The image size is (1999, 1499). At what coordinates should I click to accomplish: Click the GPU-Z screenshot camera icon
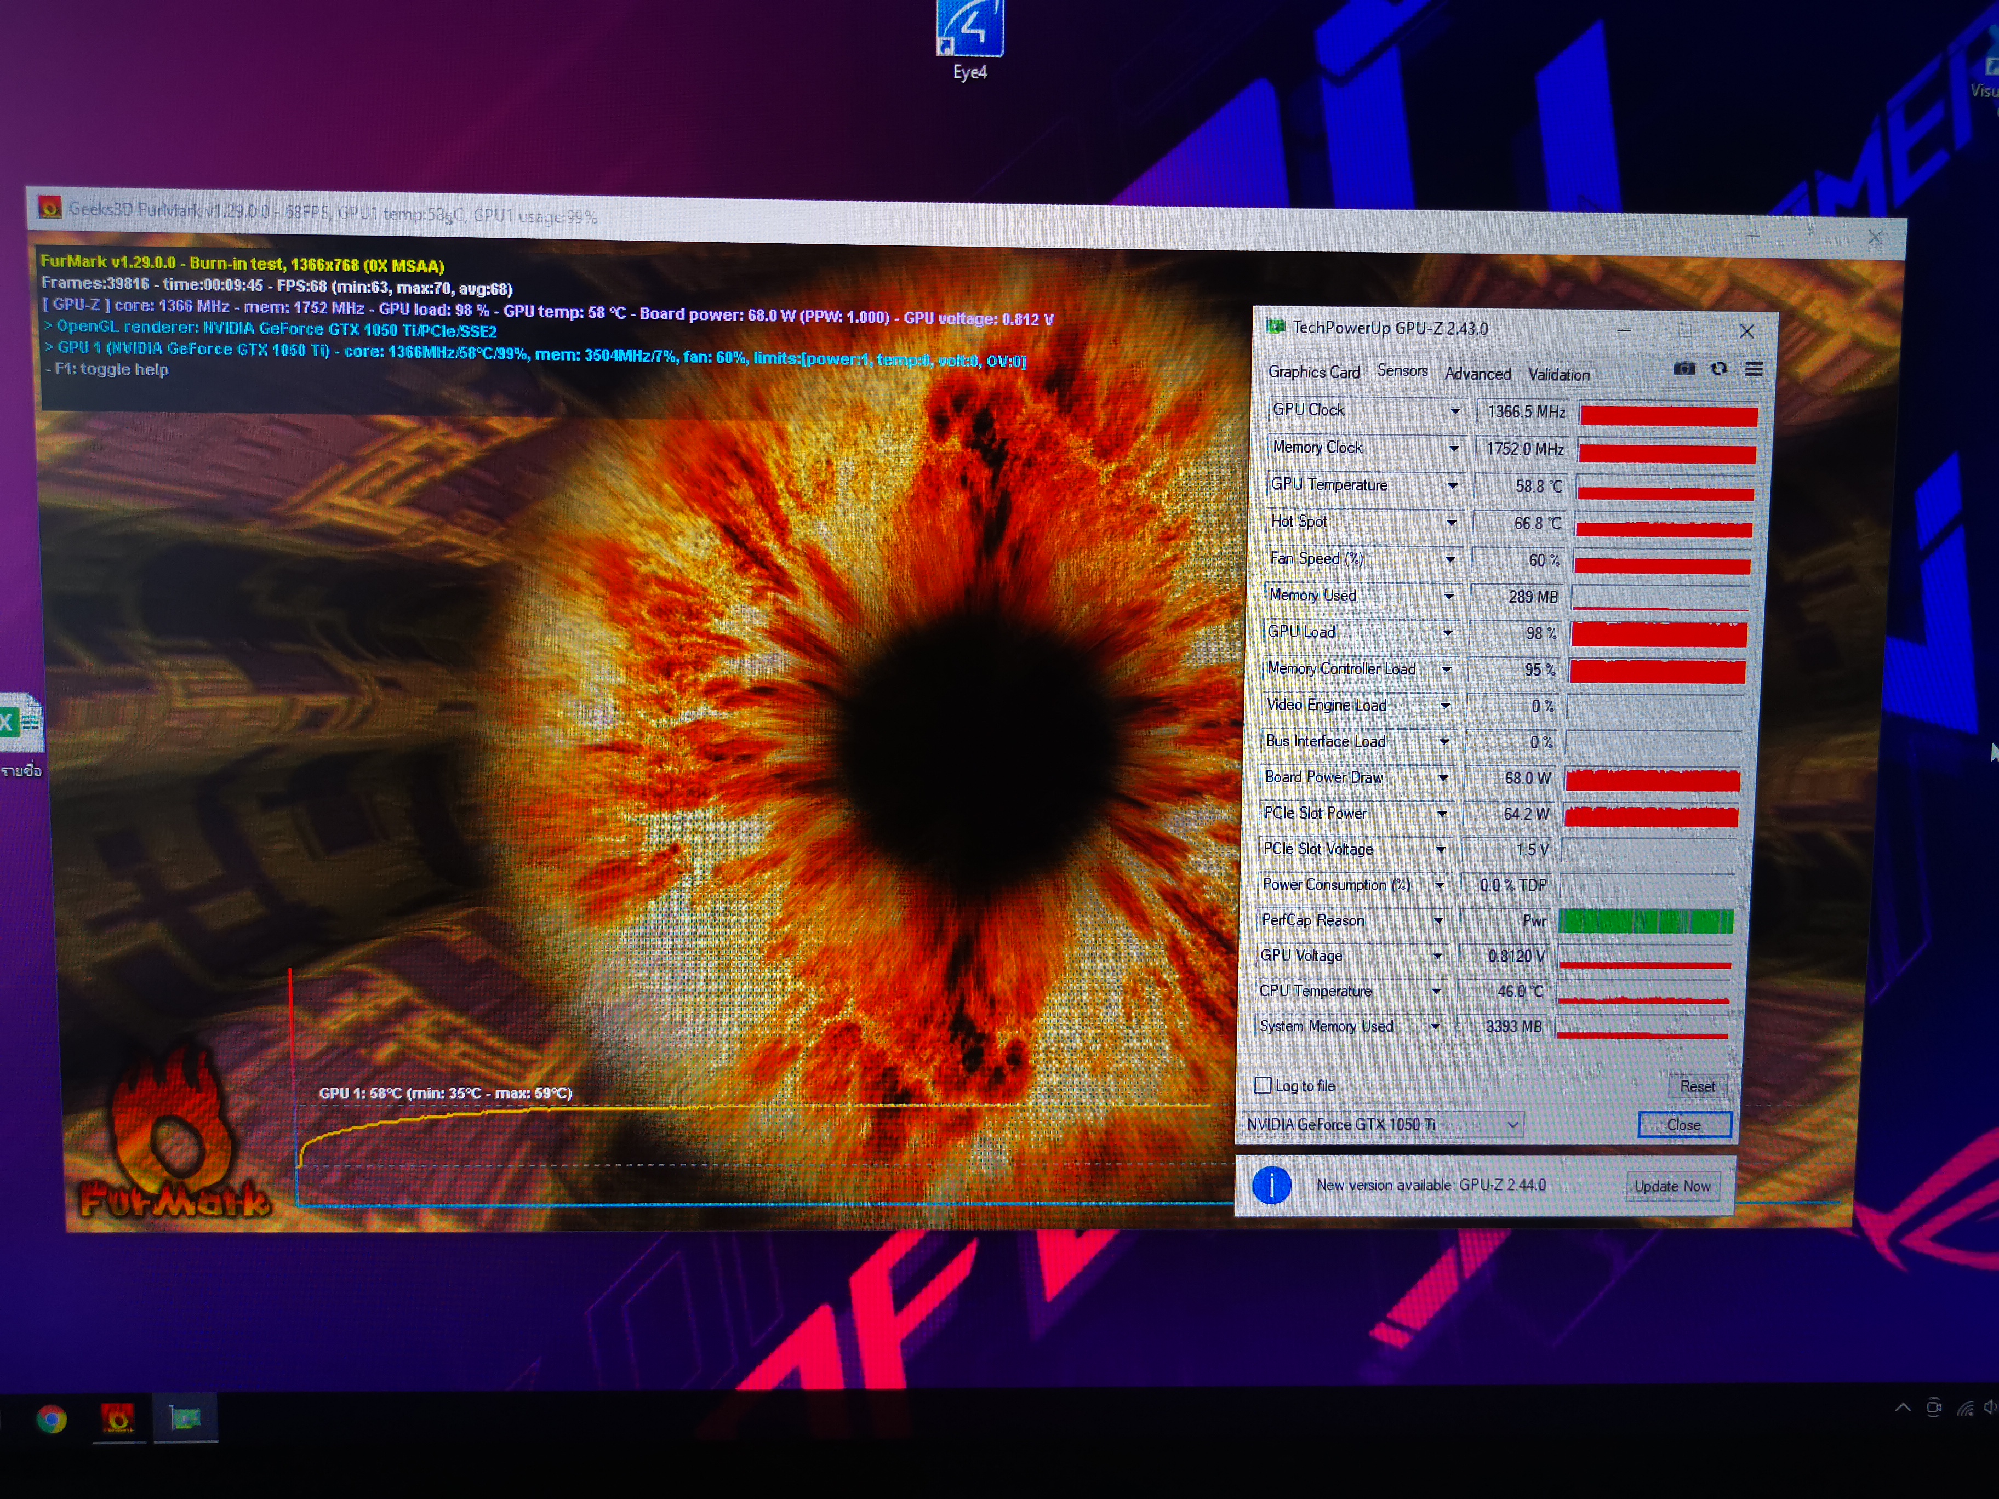1683,369
